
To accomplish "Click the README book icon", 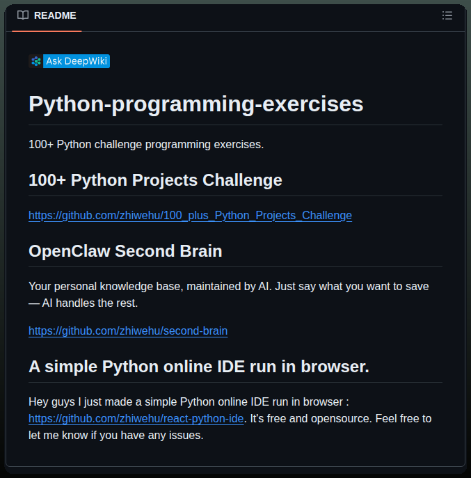I will pos(23,15).
